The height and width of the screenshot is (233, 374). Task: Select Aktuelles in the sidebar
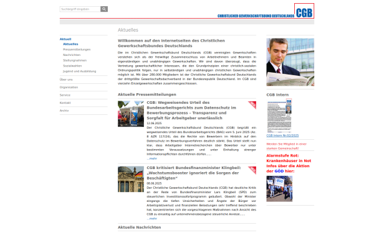click(70, 44)
